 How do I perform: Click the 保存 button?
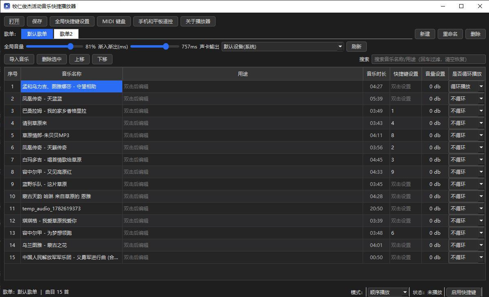pos(37,22)
